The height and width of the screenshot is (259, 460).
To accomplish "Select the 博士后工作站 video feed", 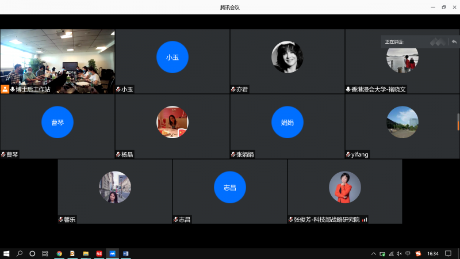I will point(57,62).
